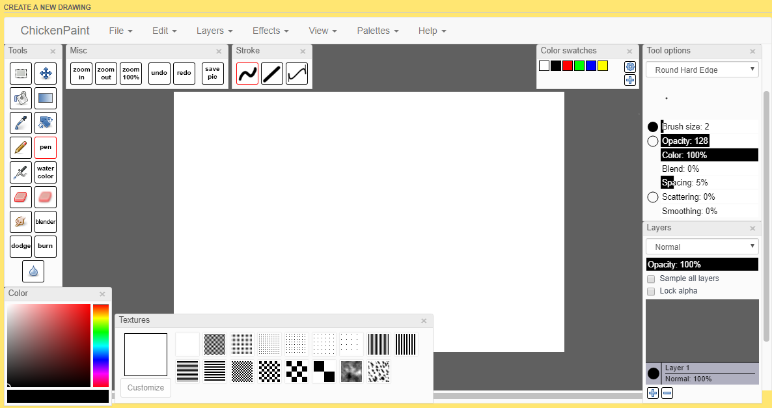
Task: Select the Move tool
Action: [46, 74]
